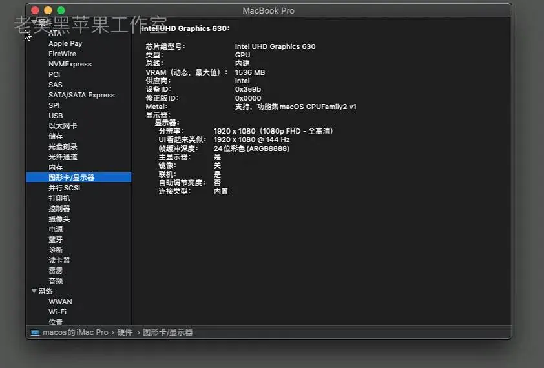544x368 pixels.
Task: Select 打印机 in the hardware list
Action: pyautogui.click(x=59, y=198)
